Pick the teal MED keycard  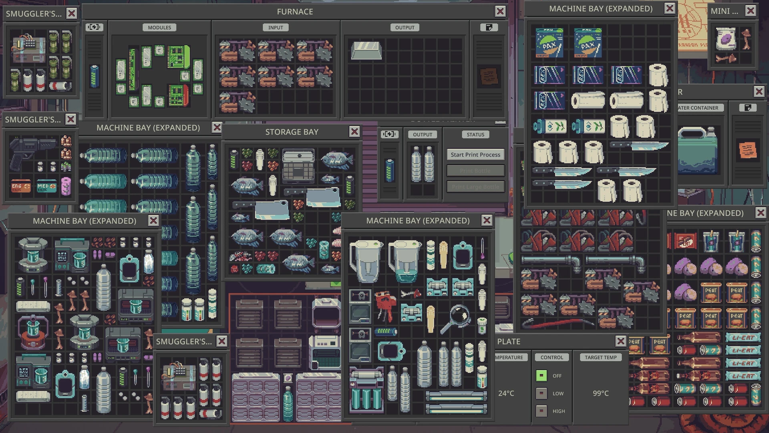(x=47, y=187)
